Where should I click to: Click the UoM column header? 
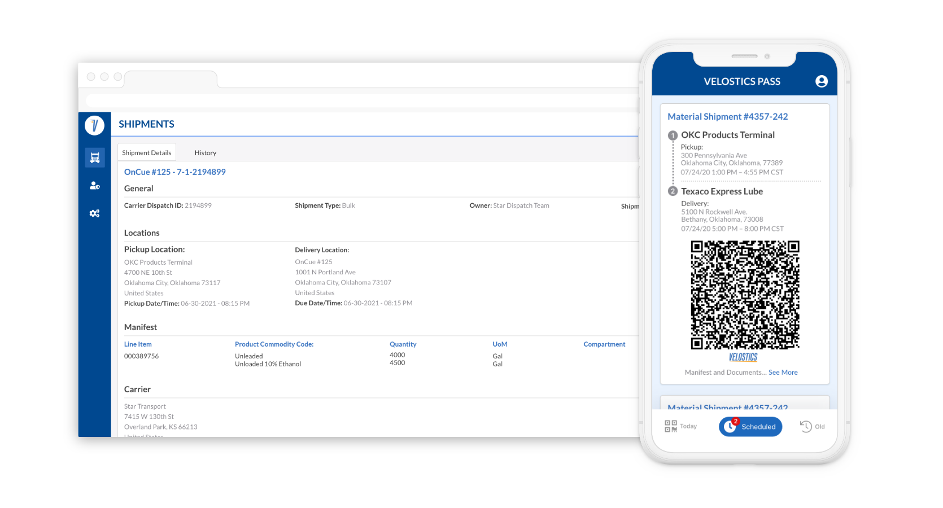coord(500,344)
